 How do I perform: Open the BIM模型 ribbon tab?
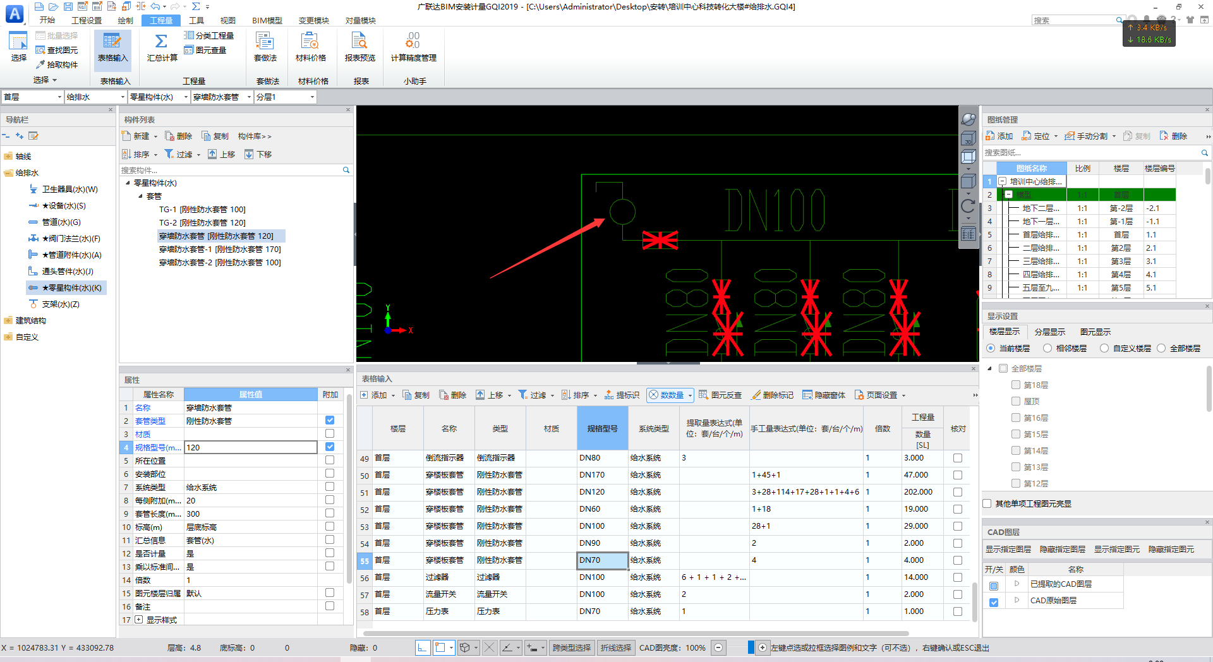(267, 20)
